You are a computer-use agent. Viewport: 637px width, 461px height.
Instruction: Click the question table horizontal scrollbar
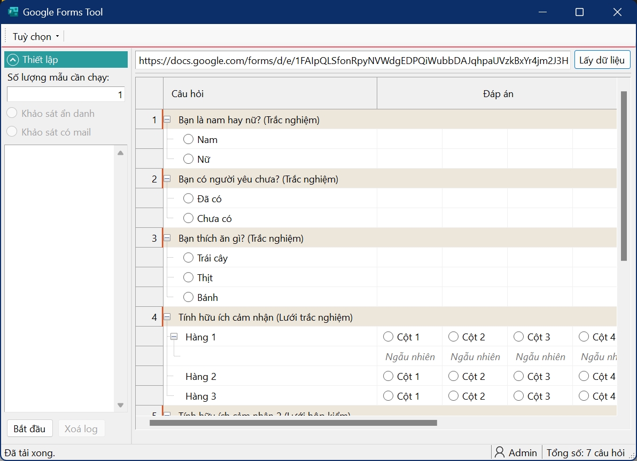point(293,423)
